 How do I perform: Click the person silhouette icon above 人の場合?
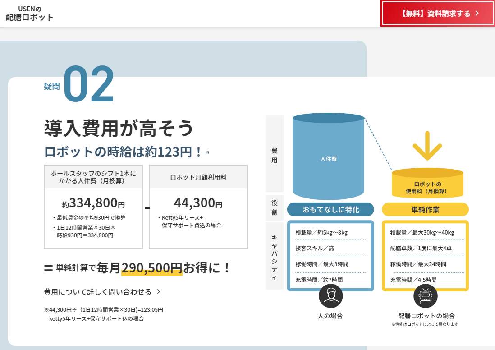(331, 296)
